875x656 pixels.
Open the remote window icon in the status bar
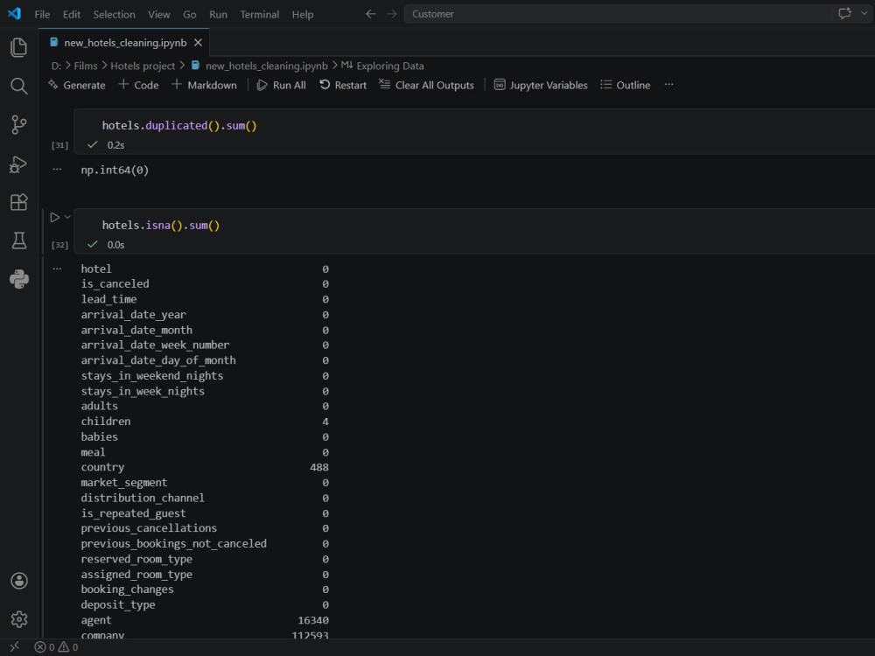pos(15,647)
